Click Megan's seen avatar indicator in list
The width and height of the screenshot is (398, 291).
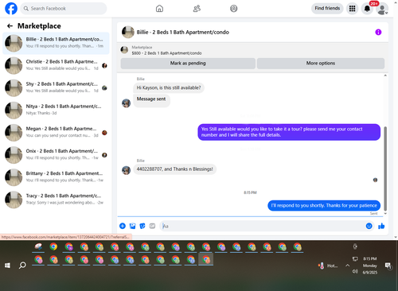[104, 133]
